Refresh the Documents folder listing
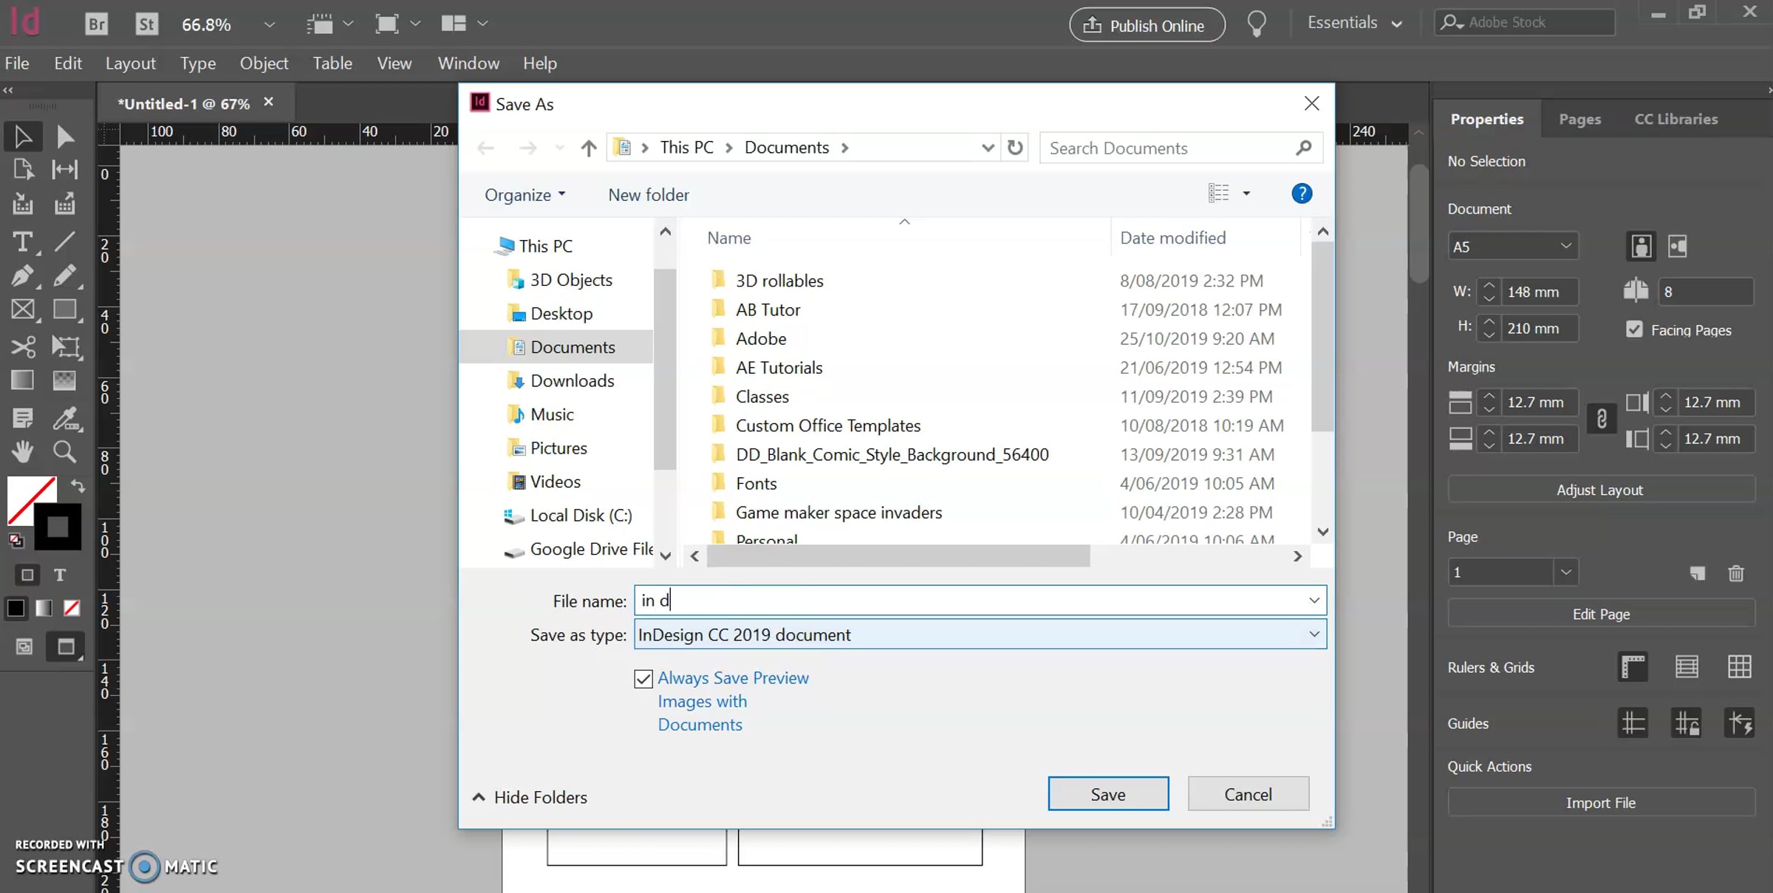The image size is (1773, 893). pyautogui.click(x=1015, y=148)
